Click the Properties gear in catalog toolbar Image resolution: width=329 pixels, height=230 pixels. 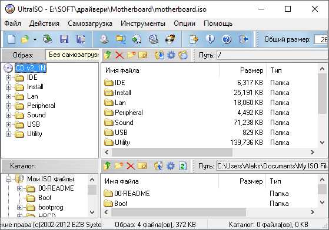[x=170, y=166]
